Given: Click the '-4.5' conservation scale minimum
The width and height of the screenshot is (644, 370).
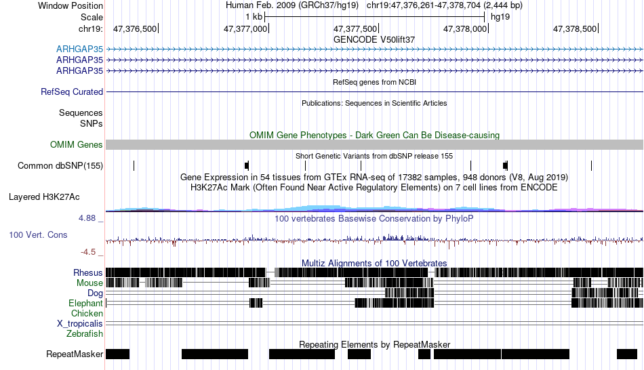Looking at the screenshot, I should click(88, 252).
